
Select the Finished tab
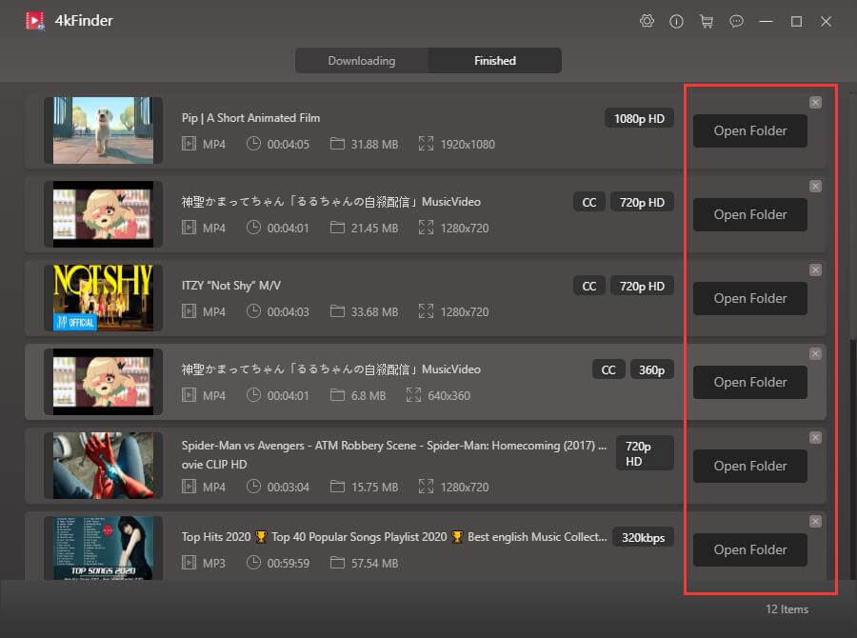[495, 61]
